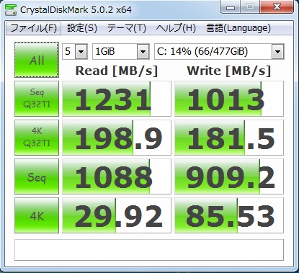Run the Seq Q32T1 test
This screenshot has width=299, height=273.
click(37, 99)
